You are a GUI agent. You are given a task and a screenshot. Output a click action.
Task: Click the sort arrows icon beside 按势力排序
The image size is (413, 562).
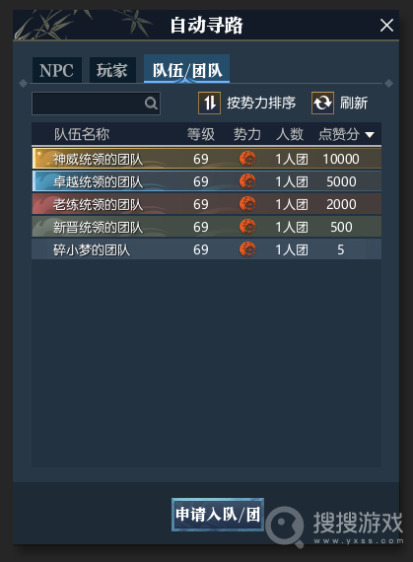[x=209, y=103]
